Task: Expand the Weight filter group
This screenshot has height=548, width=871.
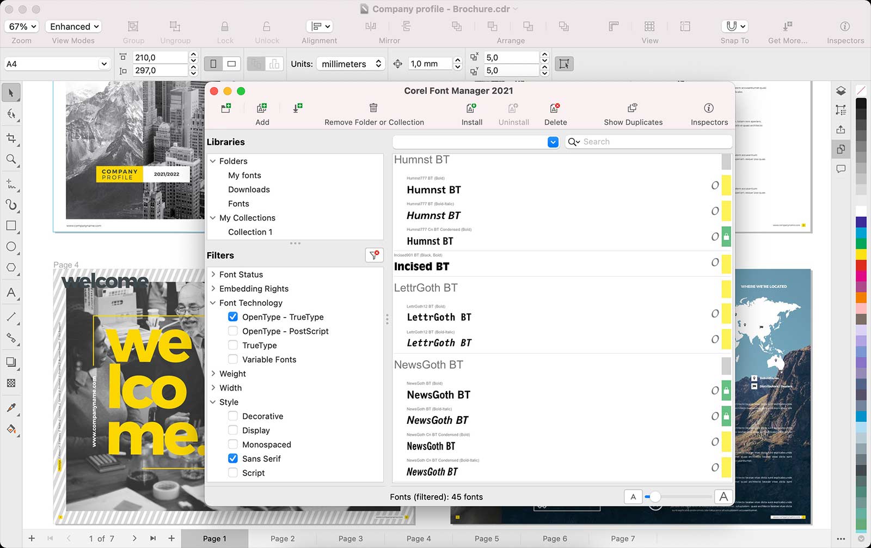Action: (x=213, y=374)
